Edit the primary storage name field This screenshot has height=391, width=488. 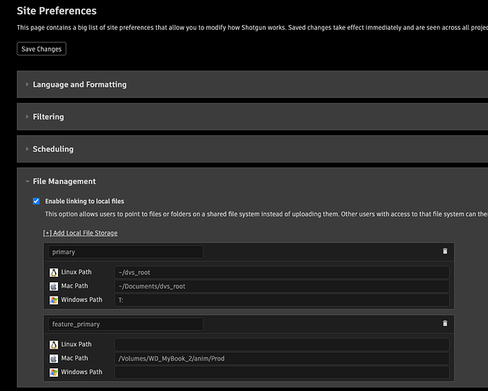coord(125,252)
